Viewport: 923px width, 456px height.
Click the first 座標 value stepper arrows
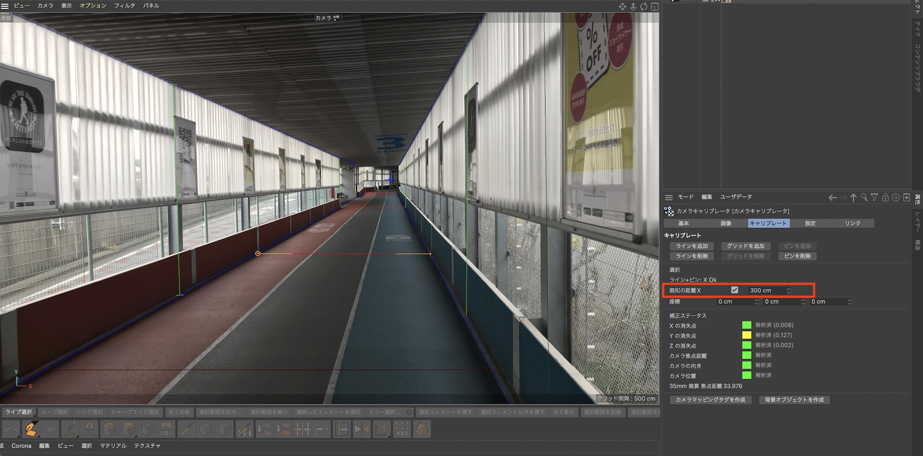(756, 302)
